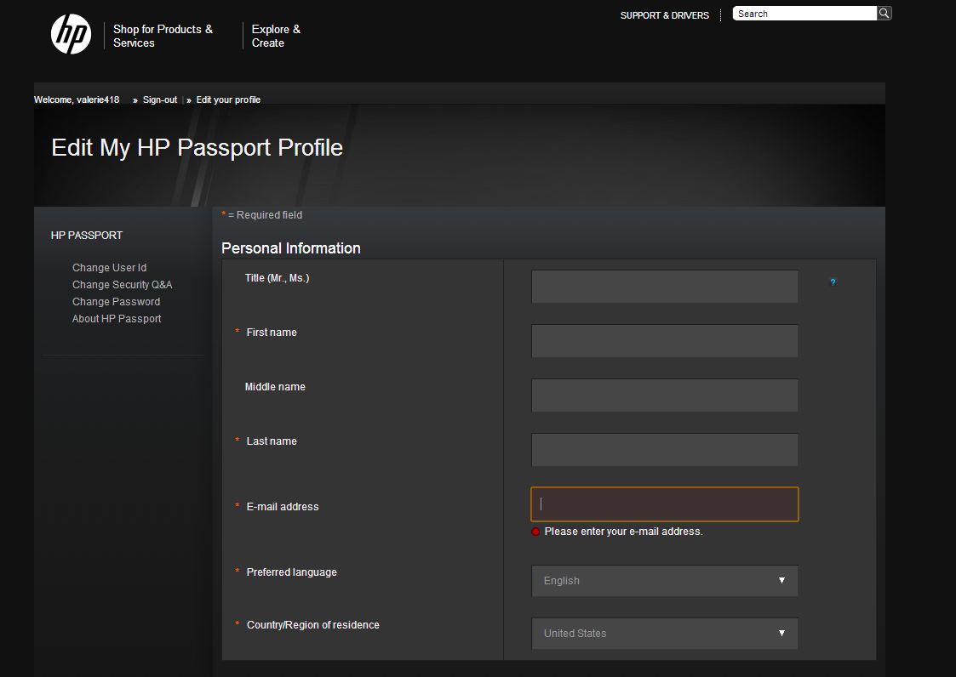Click in the Search box

[x=804, y=14]
